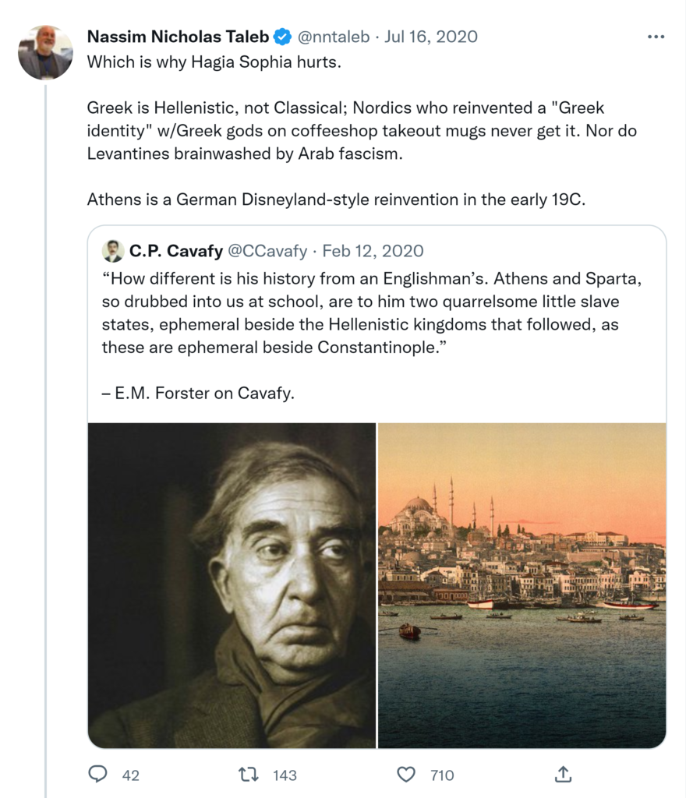Open the Feb 12, 2020 timestamp
This screenshot has width=686, height=798.
[373, 251]
